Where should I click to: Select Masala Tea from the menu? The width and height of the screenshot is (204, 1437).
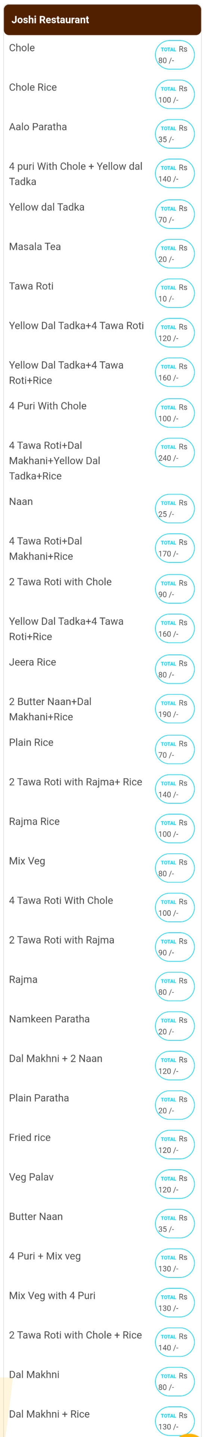pyautogui.click(x=35, y=246)
